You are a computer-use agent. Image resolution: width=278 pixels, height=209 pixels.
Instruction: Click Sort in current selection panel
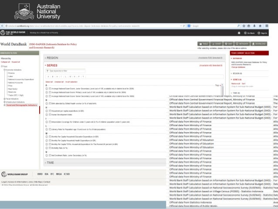pyautogui.click(x=244, y=84)
